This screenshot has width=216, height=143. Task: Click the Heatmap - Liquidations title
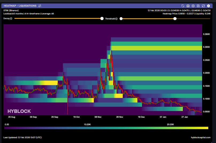coord(20,6)
